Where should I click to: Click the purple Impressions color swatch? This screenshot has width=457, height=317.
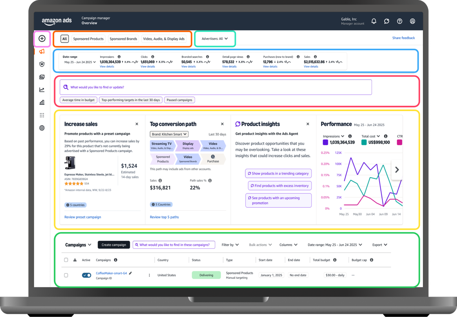pos(325,142)
